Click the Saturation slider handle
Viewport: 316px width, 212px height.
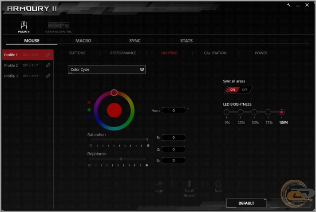point(147,139)
